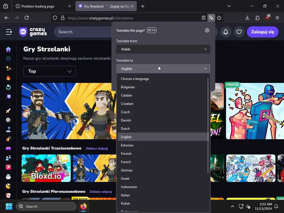Click the Zaloguj się button
Image resolution: width=284 pixels, height=213 pixels.
[262, 32]
